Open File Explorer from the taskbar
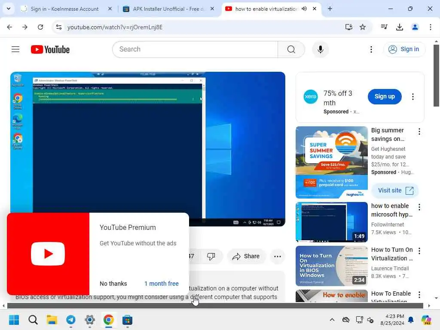 pyautogui.click(x=52, y=320)
